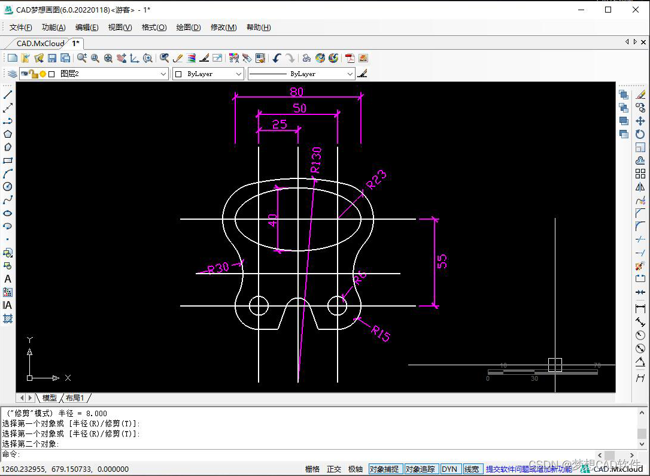This screenshot has height=476, width=650.
Task: Toggle 对象追踪 object tracking
Action: [x=420, y=469]
